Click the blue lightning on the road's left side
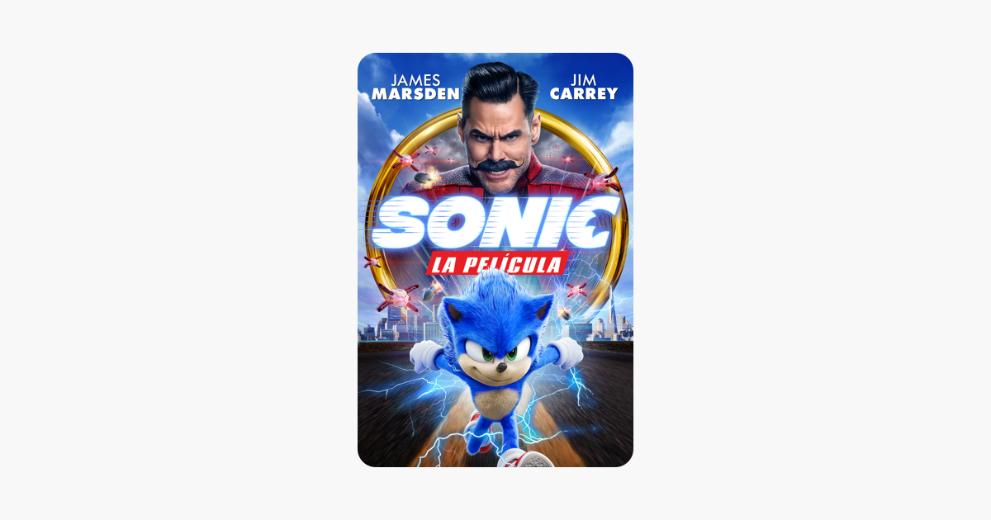The width and height of the screenshot is (991, 520). click(405, 386)
